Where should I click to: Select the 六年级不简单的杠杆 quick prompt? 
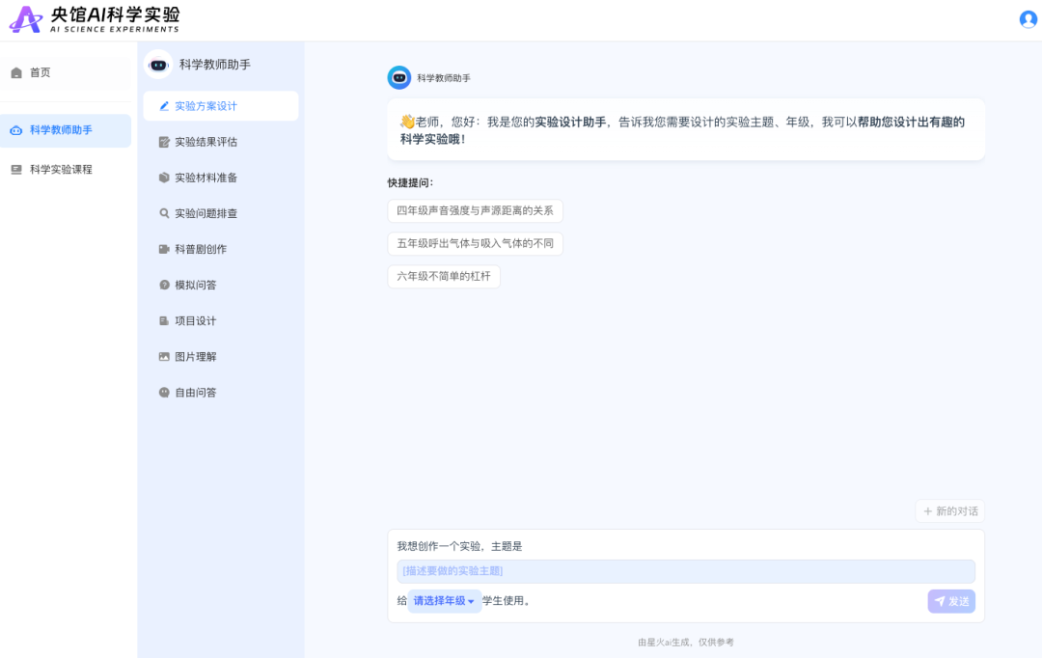pos(443,276)
